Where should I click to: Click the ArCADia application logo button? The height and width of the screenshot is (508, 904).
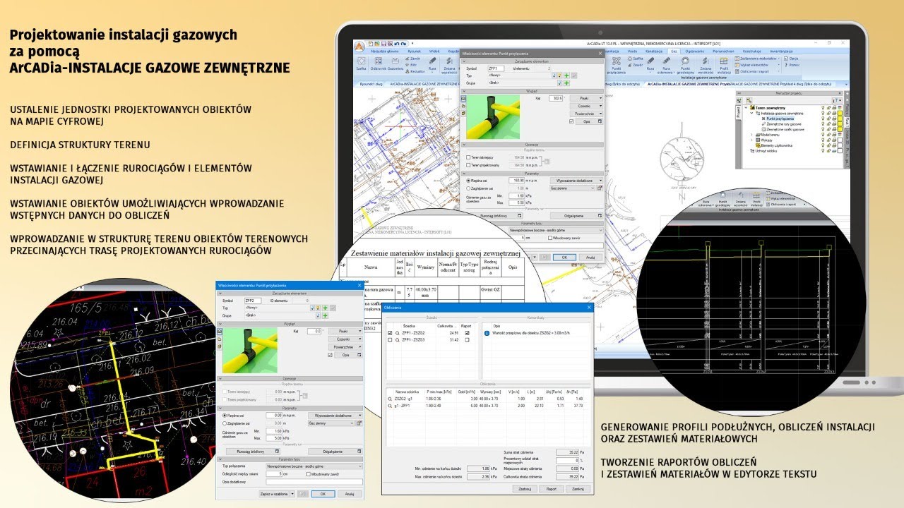(359, 47)
